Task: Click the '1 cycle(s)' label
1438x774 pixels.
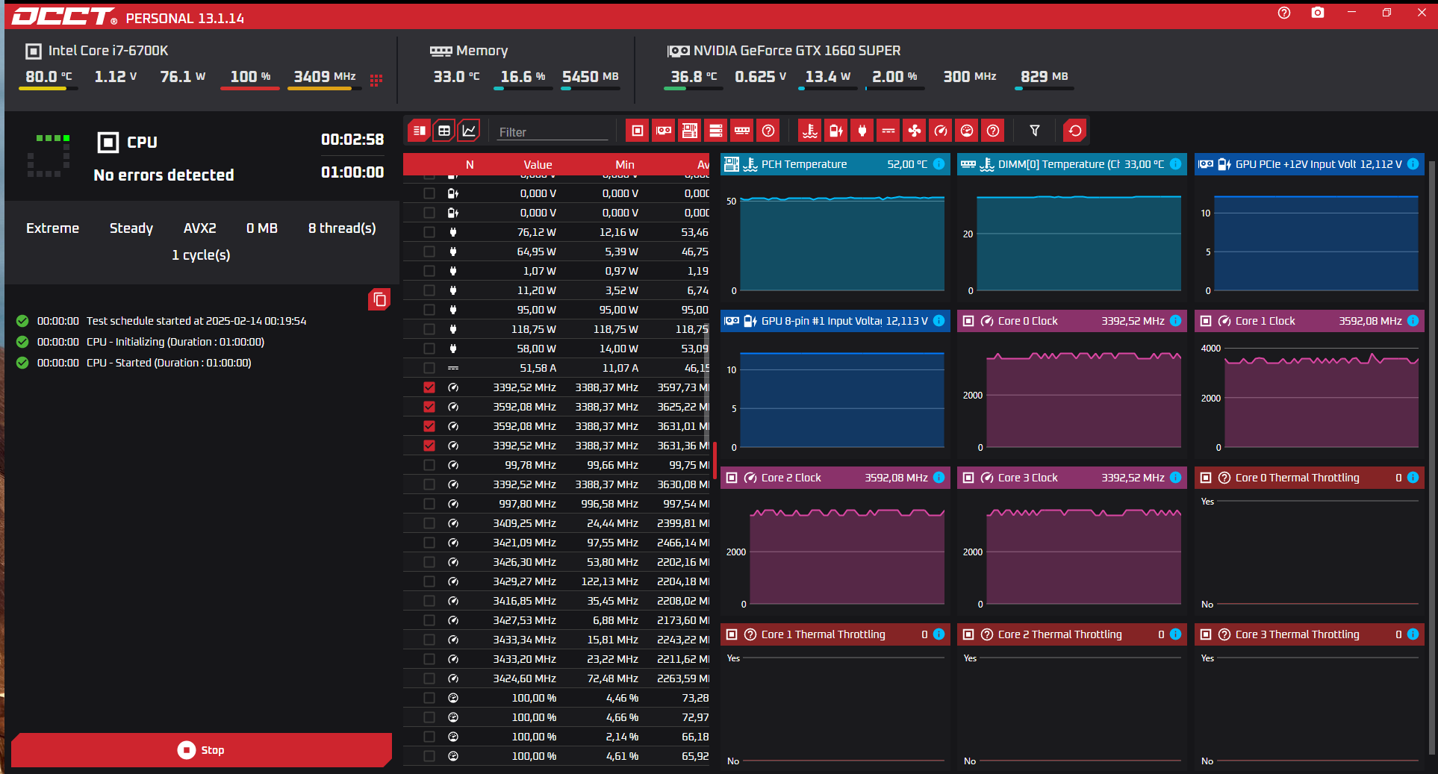Action: tap(201, 255)
